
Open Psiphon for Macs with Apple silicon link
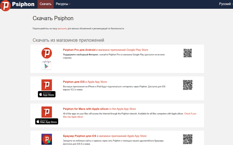(99, 109)
